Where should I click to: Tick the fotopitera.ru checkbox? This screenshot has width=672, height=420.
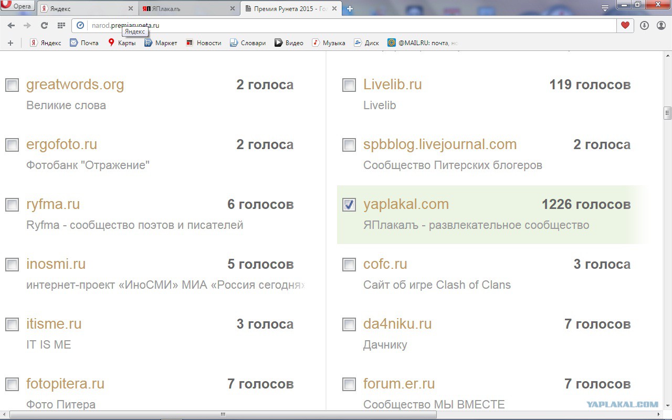(12, 384)
